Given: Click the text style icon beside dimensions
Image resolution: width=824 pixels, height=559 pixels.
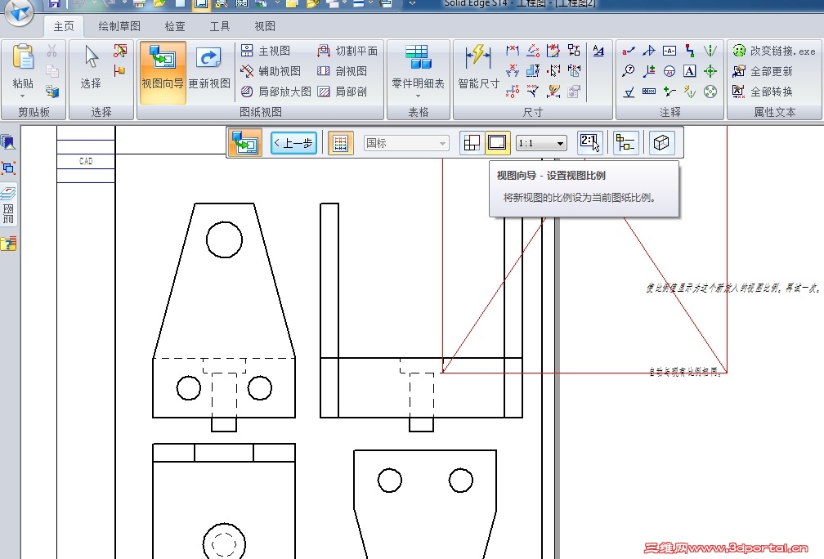Looking at the screenshot, I should [x=598, y=51].
